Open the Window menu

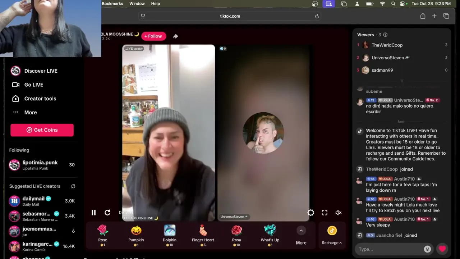137,4
